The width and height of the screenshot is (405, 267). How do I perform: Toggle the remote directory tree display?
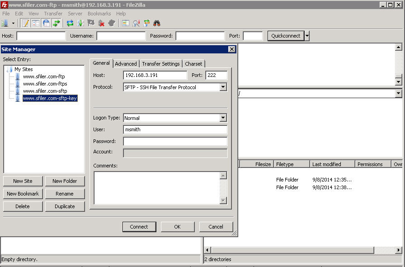pyautogui.click(x=46, y=23)
